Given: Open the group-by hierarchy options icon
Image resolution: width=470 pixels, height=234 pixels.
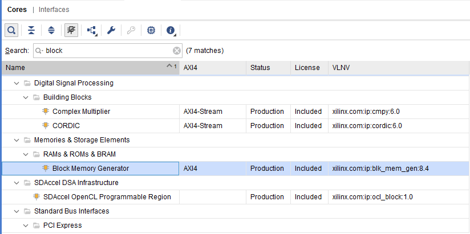Looking at the screenshot, I should click(x=91, y=30).
